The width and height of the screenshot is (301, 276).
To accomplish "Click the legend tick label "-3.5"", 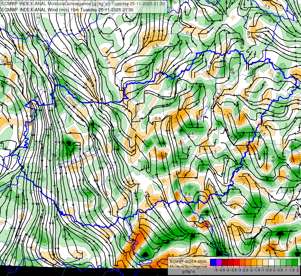I will pos(233,270).
